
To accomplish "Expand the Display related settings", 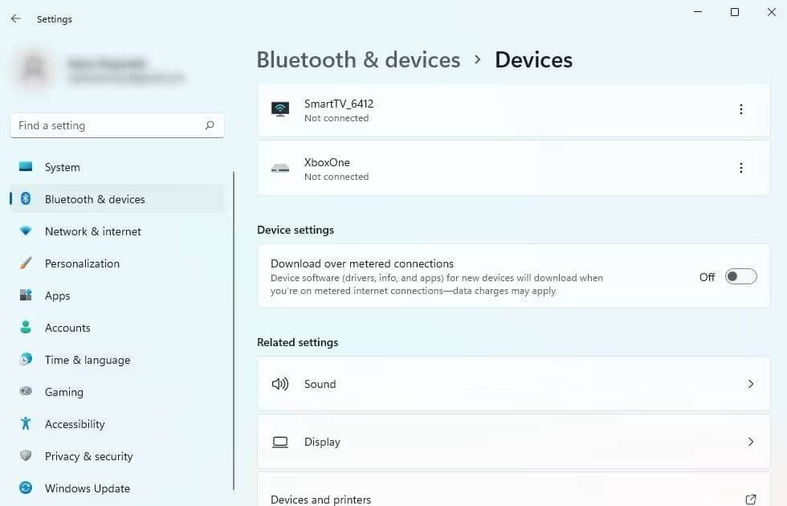I will (514, 442).
